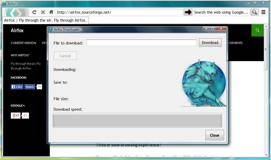The image size is (271, 160).
Task: Minimize the Airfox Downloader dialog
Action: point(206,29)
